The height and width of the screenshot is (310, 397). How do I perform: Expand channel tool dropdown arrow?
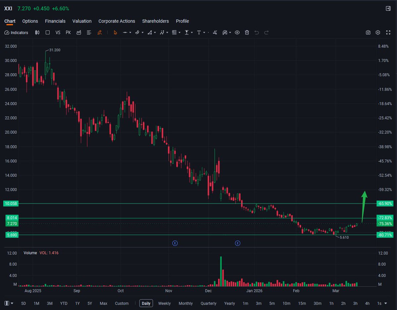point(143,32)
